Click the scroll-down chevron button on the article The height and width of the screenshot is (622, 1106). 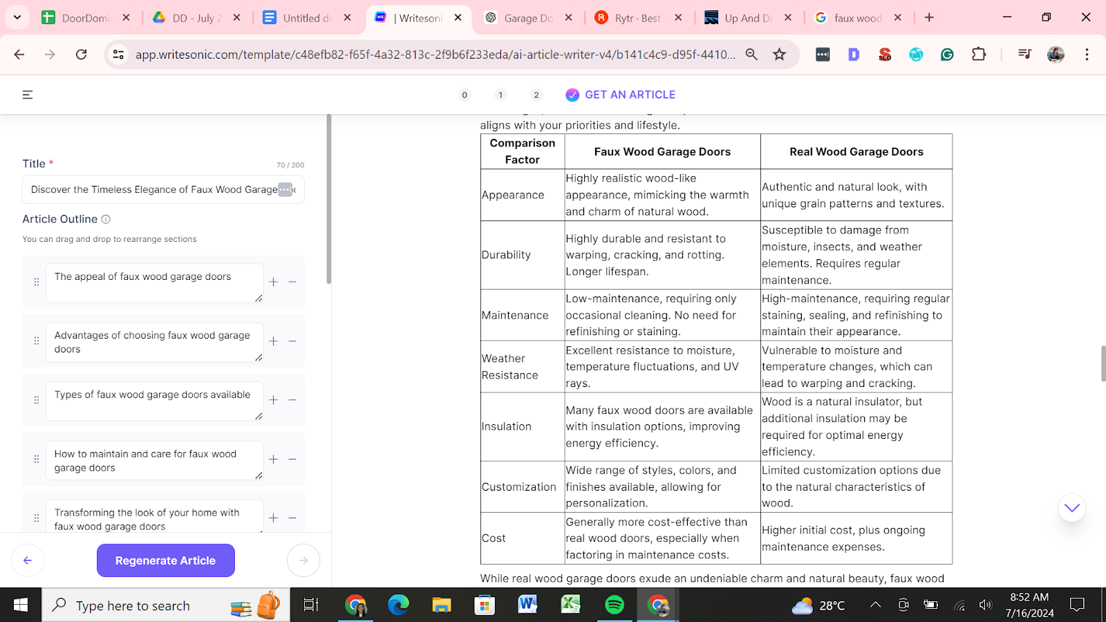(1072, 508)
